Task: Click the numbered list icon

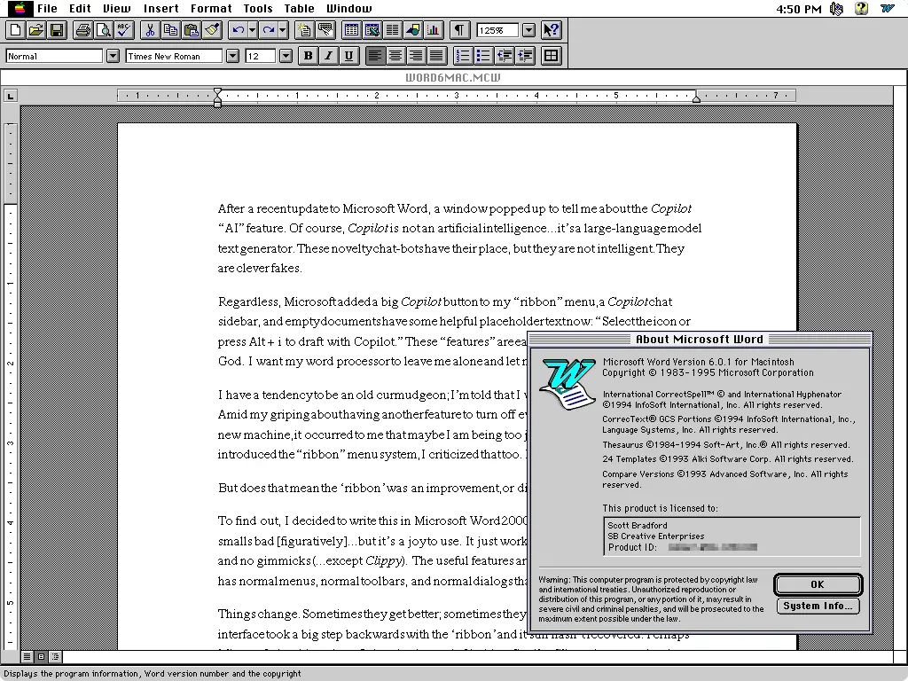Action: pyautogui.click(x=462, y=56)
